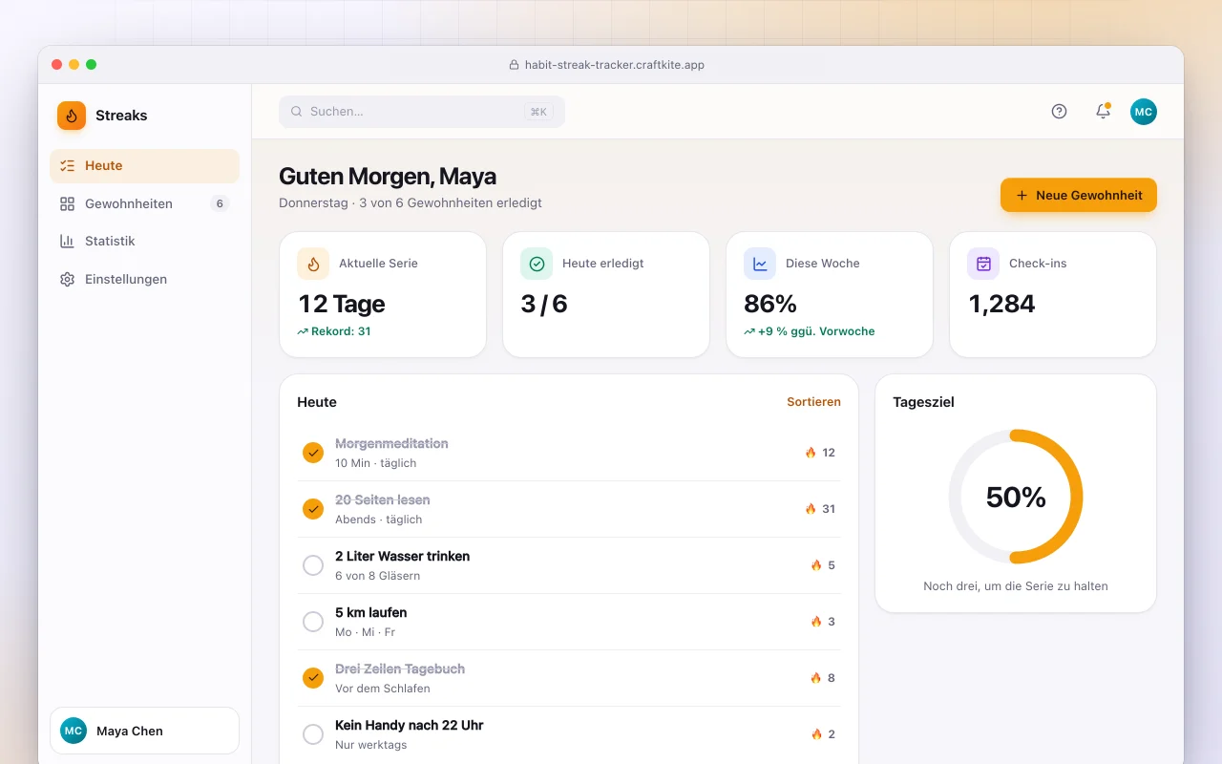Screen dimensions: 1222x764
Task: Click Noch drei, um die Serie zu halten
Action: (1016, 586)
